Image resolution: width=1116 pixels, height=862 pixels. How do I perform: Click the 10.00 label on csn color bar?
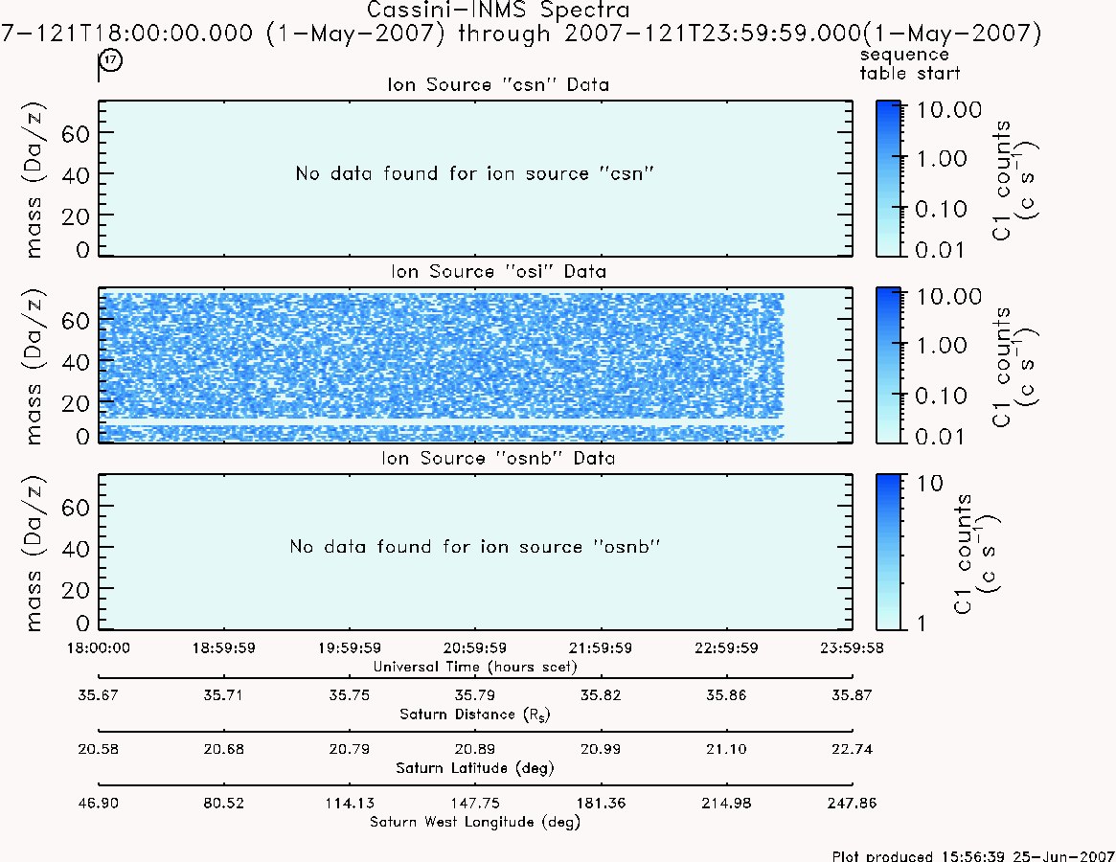[948, 109]
